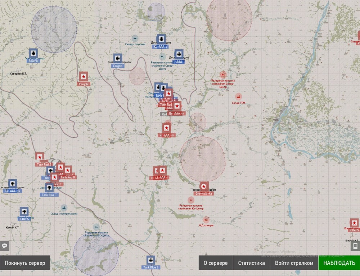
Task: Click the Северная К.Т. map label
Action: (x=18, y=74)
